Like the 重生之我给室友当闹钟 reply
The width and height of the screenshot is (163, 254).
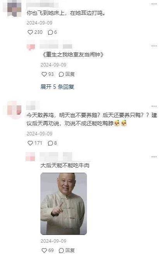(44, 74)
